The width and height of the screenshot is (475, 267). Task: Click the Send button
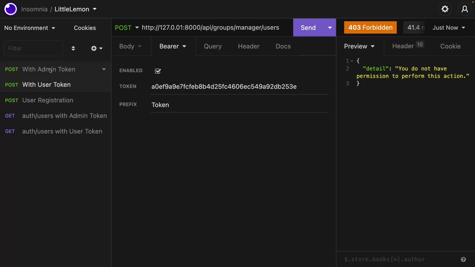pyautogui.click(x=308, y=28)
